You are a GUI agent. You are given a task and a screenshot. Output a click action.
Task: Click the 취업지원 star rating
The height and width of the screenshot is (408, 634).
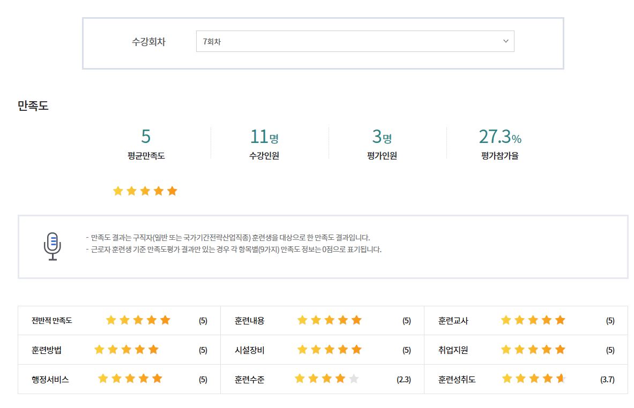tap(533, 350)
